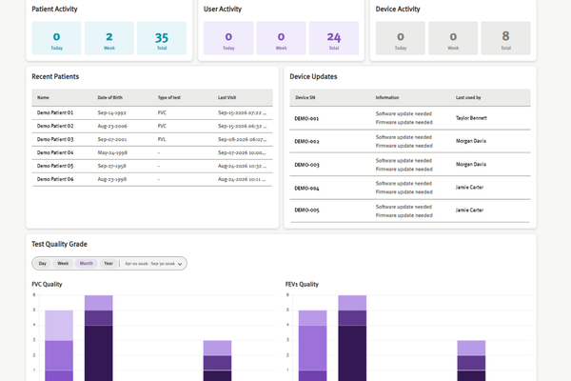Click Device Activity Total count 8
The height and width of the screenshot is (381, 571).
506,36
